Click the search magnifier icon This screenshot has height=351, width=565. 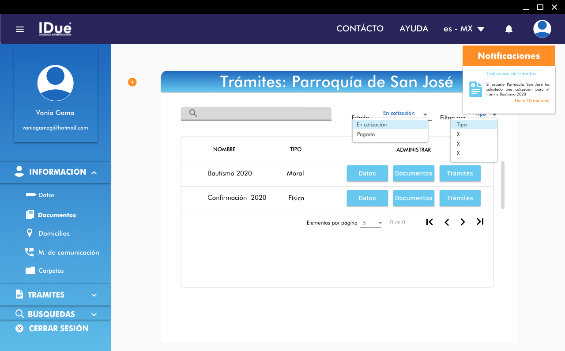[x=193, y=113]
